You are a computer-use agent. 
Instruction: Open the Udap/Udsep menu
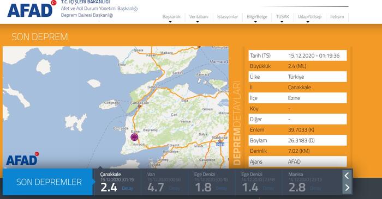309,17
